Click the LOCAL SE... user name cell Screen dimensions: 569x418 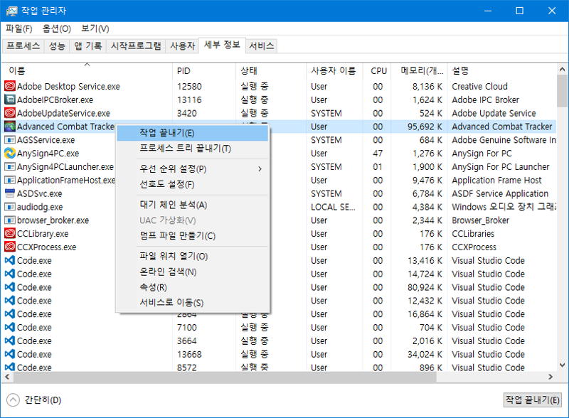333,207
